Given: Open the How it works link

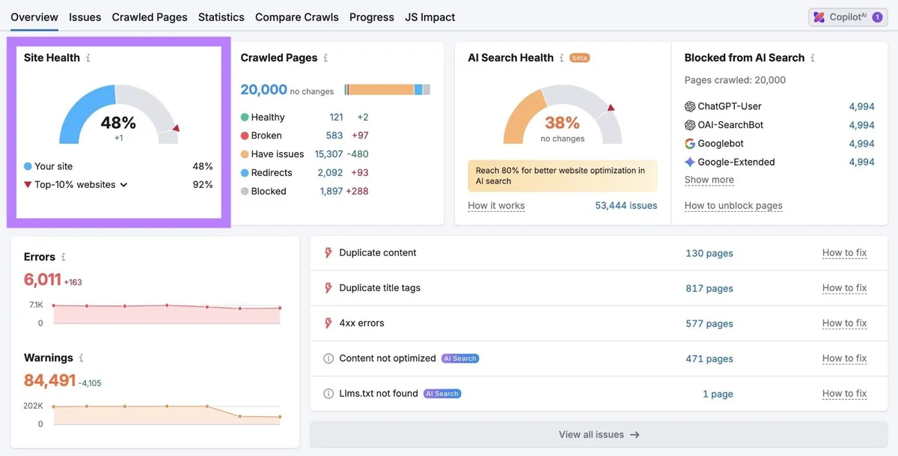Looking at the screenshot, I should (496, 205).
